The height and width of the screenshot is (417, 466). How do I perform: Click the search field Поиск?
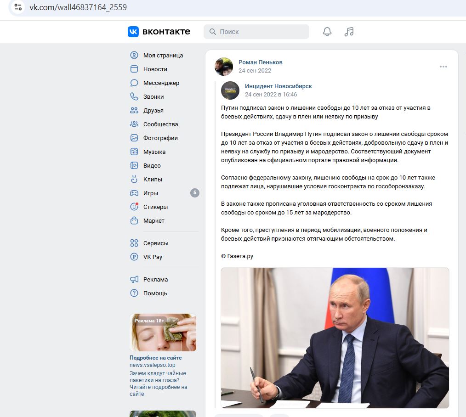pos(256,32)
